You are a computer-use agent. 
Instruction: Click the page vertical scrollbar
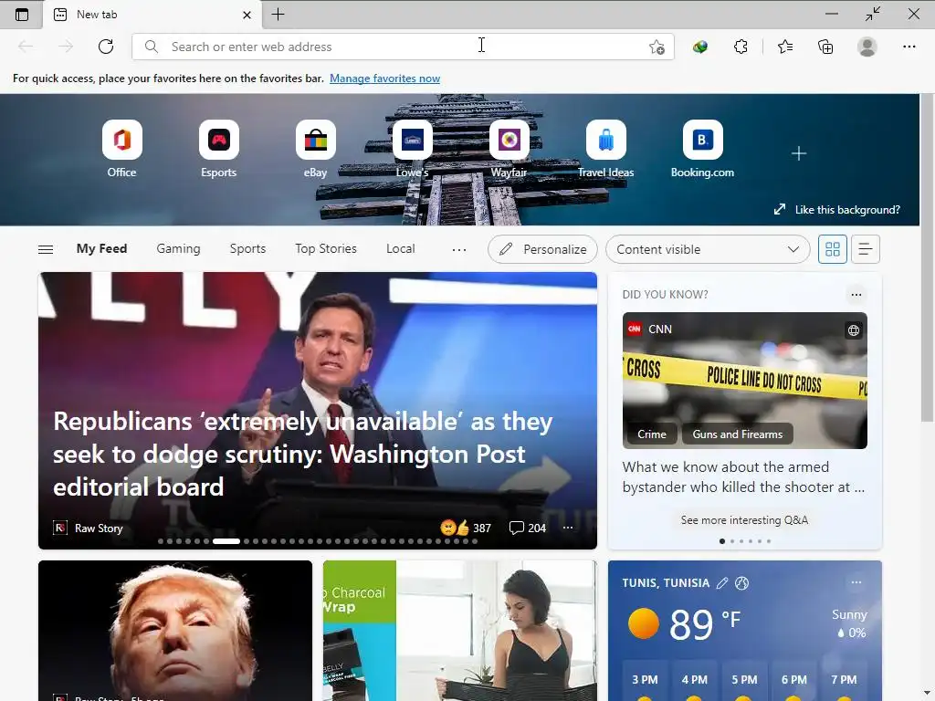coord(928,256)
